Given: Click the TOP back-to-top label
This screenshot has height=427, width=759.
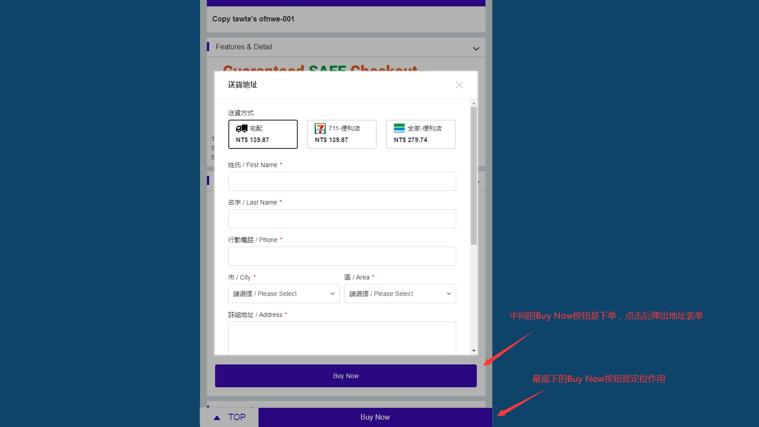Looking at the screenshot, I should coord(237,417).
